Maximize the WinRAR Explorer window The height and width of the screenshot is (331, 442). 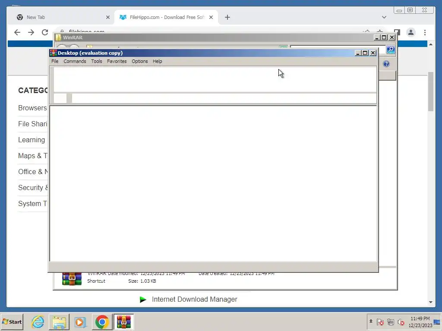(384, 37)
